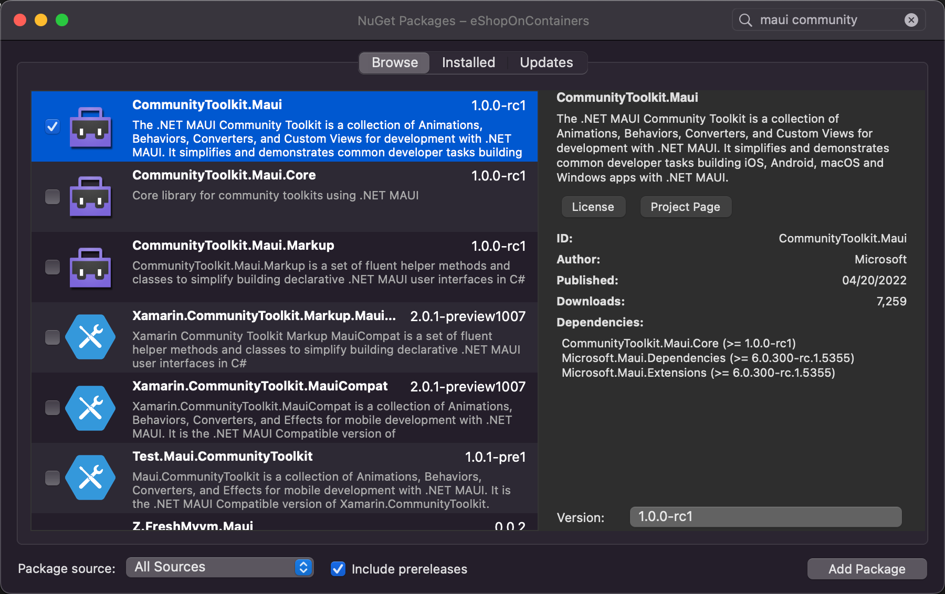Click the Microsoft.Maui.Dependencies dependency line
945x594 pixels.
708,358
